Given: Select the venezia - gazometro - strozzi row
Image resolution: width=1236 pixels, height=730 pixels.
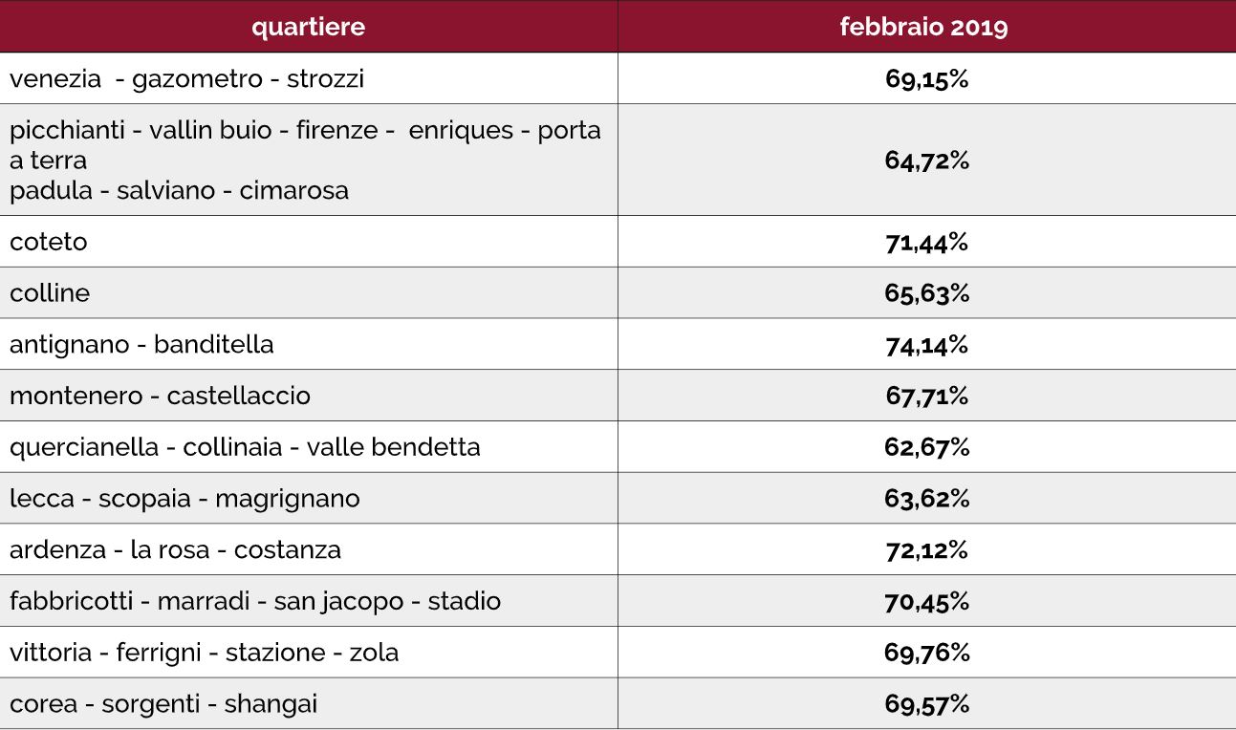Looking at the screenshot, I should tap(187, 78).
